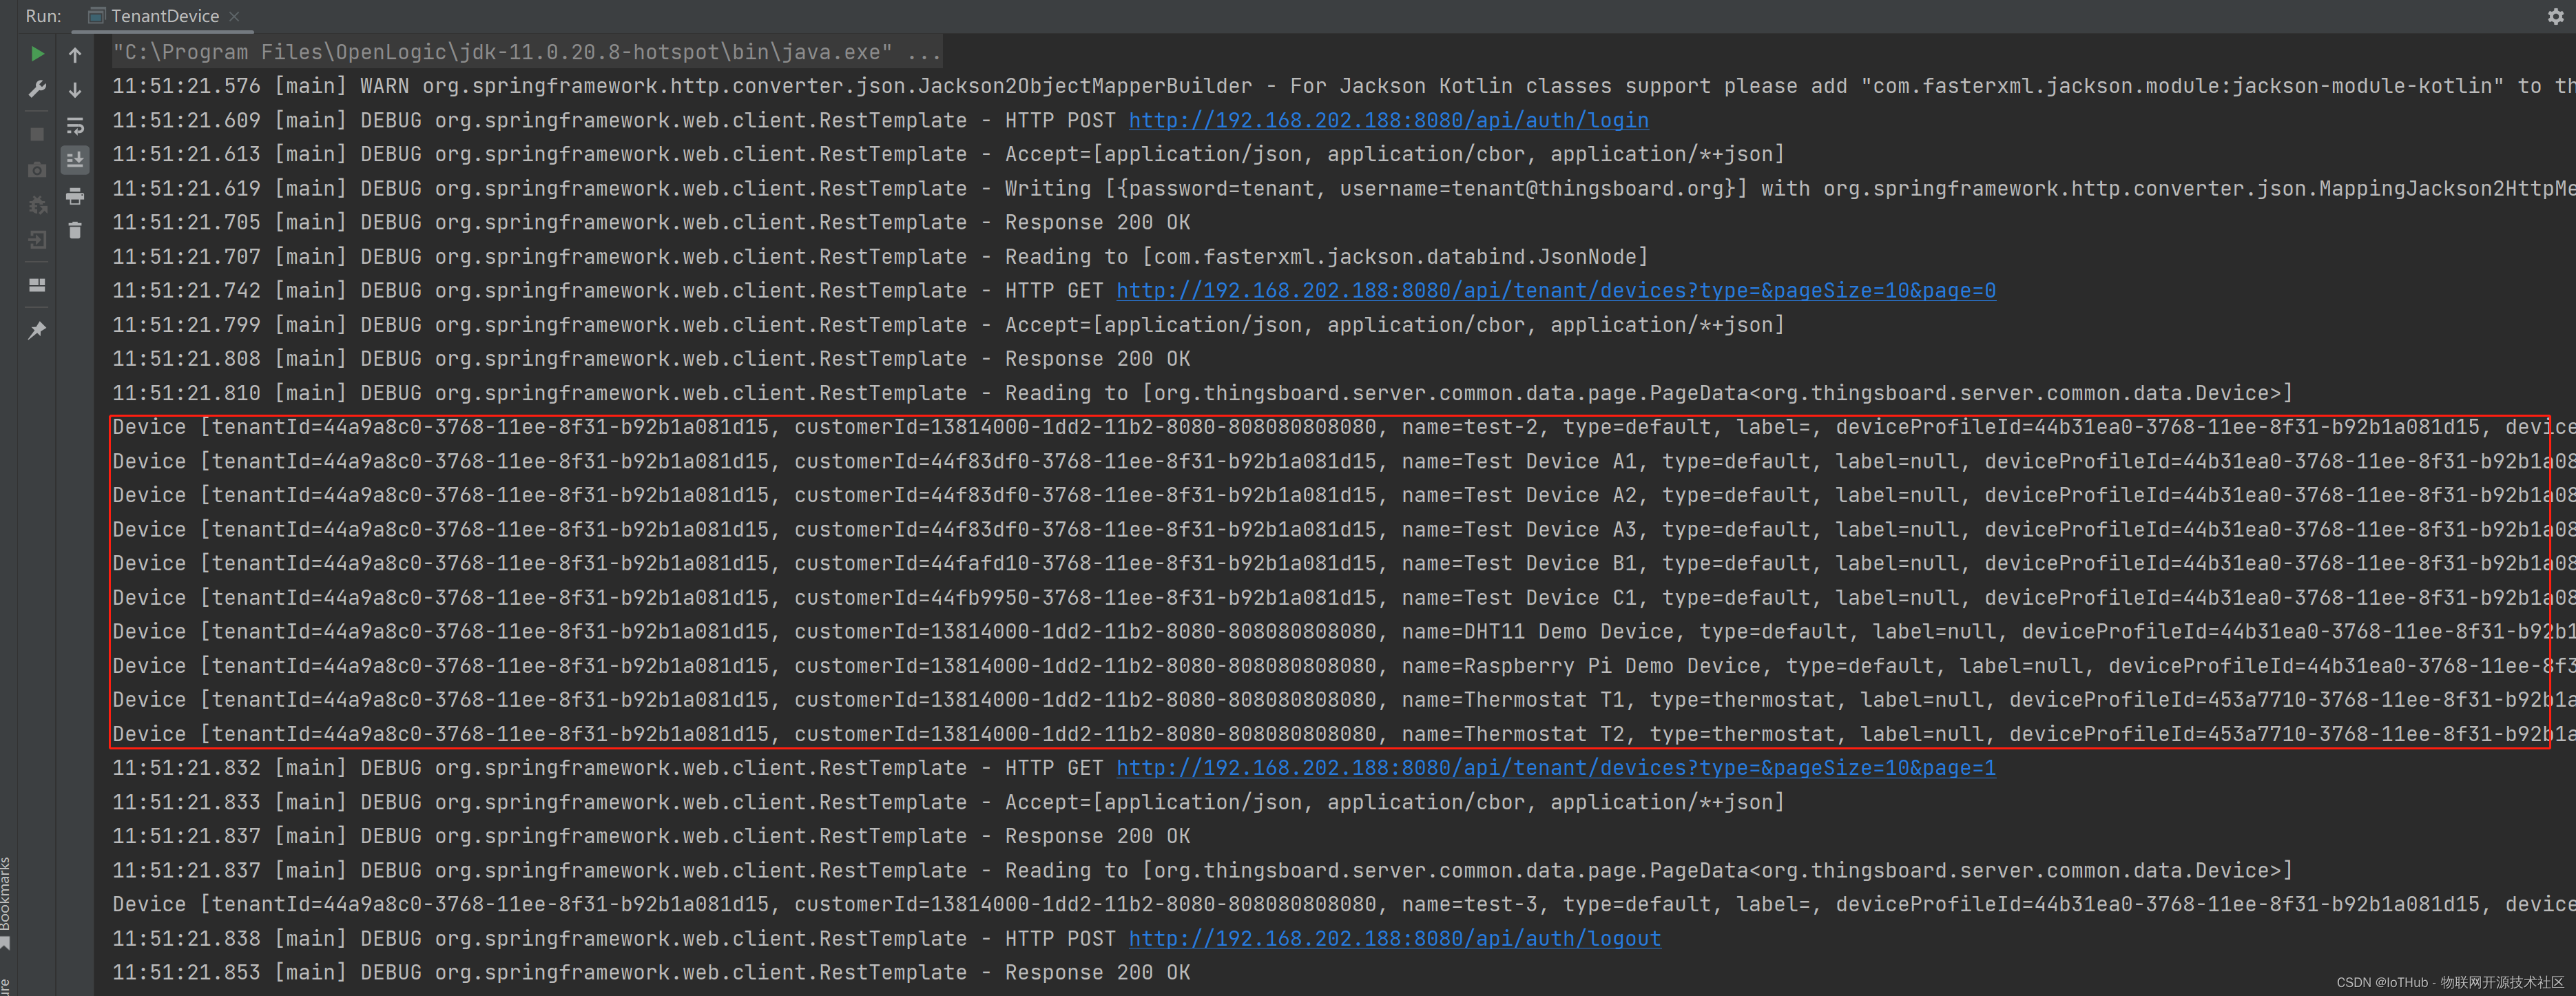Toggle soft-wrap for console lines
The image size is (2576, 996).
point(75,126)
